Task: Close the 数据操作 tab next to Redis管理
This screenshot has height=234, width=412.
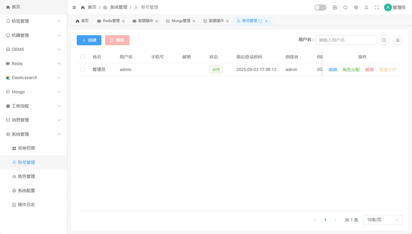Action: click(x=157, y=21)
